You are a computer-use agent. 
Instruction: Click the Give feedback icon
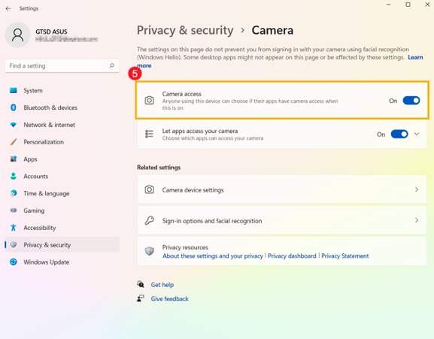[141, 298]
